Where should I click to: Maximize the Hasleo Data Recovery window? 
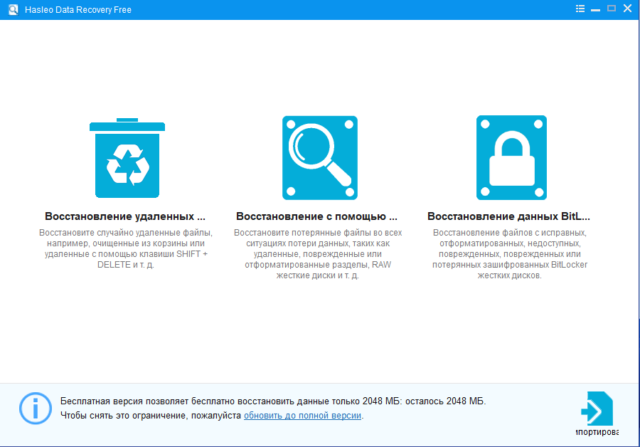(x=612, y=9)
